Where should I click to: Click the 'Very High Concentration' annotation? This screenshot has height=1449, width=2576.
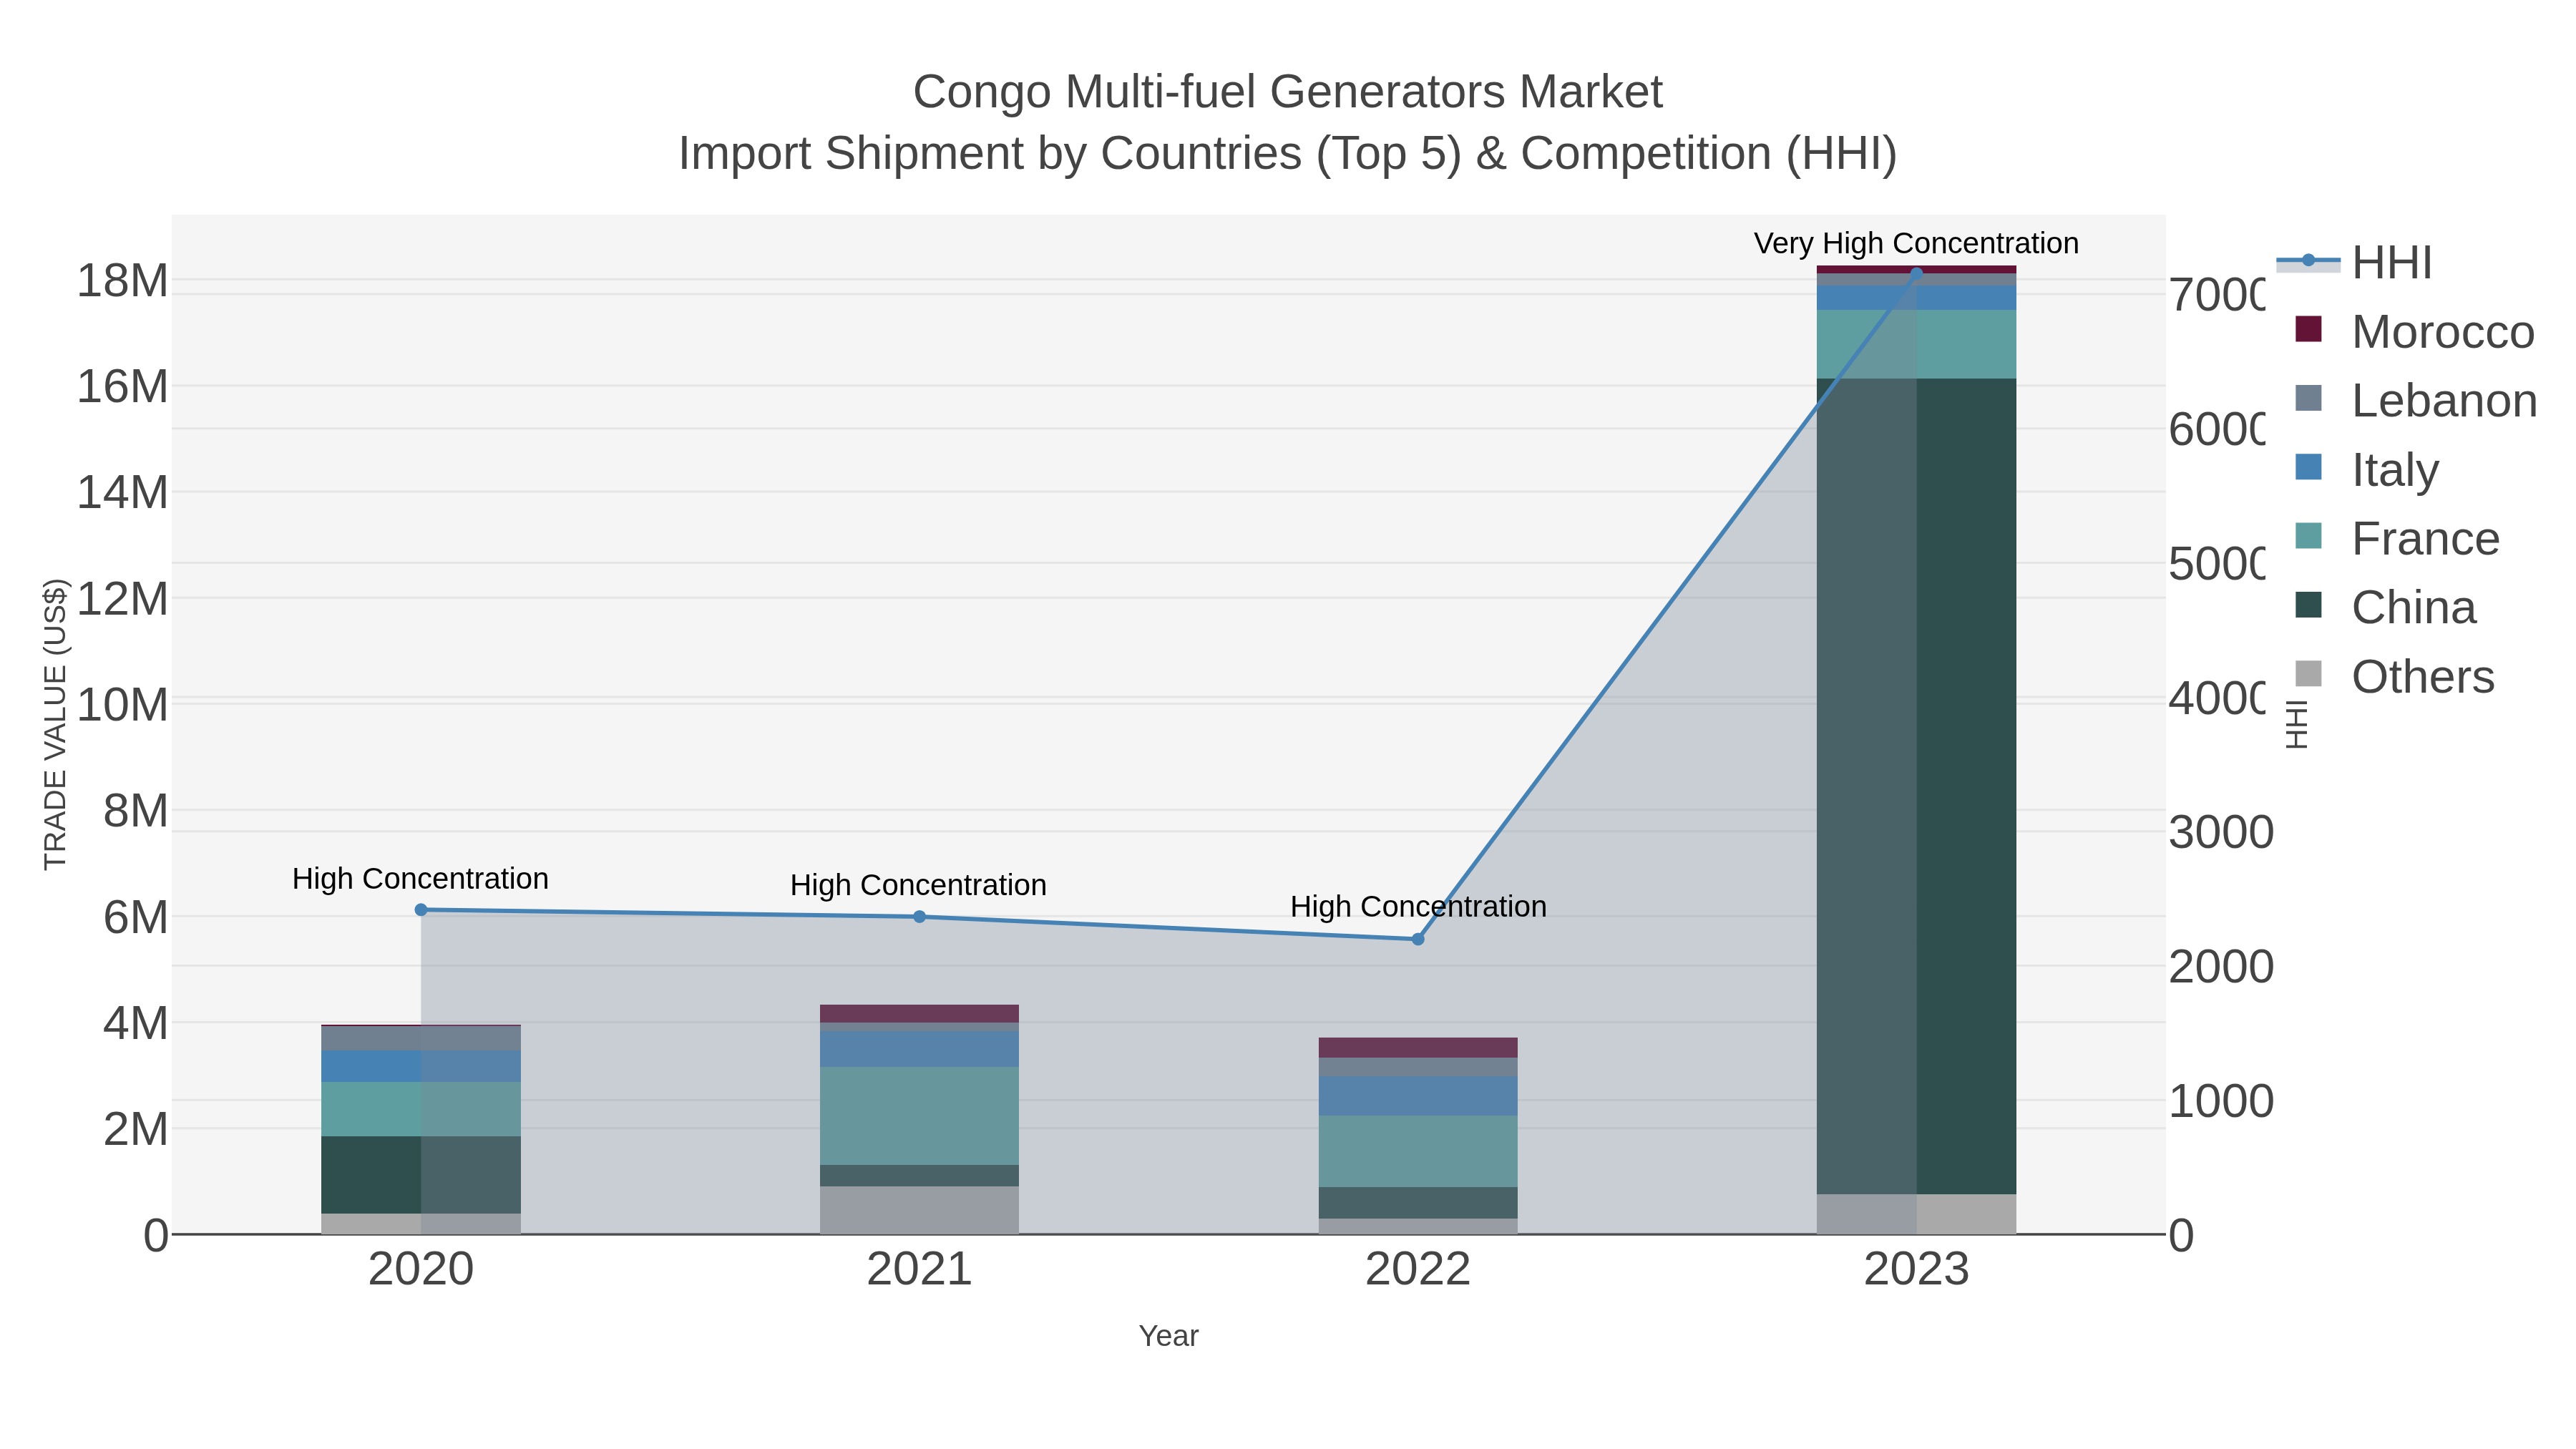[x=1916, y=243]
